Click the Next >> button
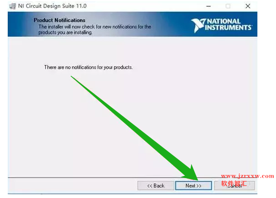Image resolution: width=276 pixels, height=198 pixels. coord(193,185)
